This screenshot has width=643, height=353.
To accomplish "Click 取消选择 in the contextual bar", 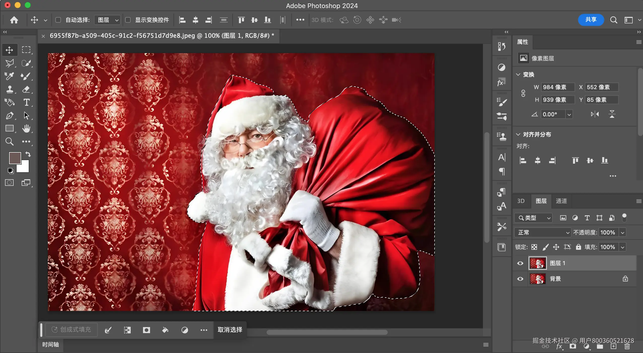I will tap(229, 330).
